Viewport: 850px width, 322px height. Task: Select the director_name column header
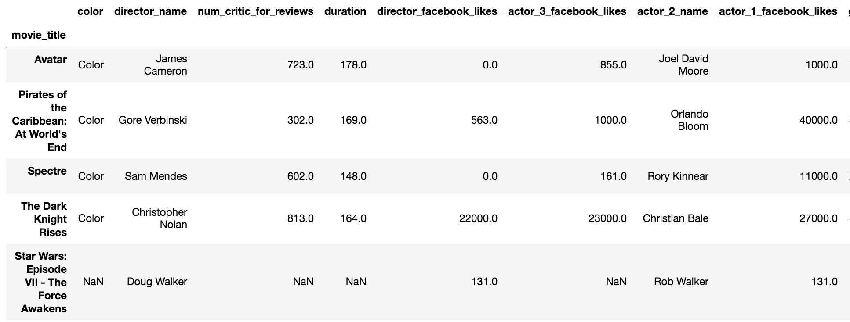[150, 11]
